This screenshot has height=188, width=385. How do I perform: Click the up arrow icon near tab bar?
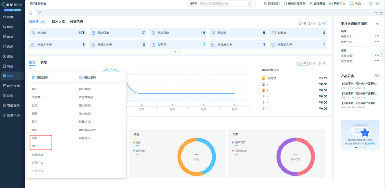(x=376, y=13)
